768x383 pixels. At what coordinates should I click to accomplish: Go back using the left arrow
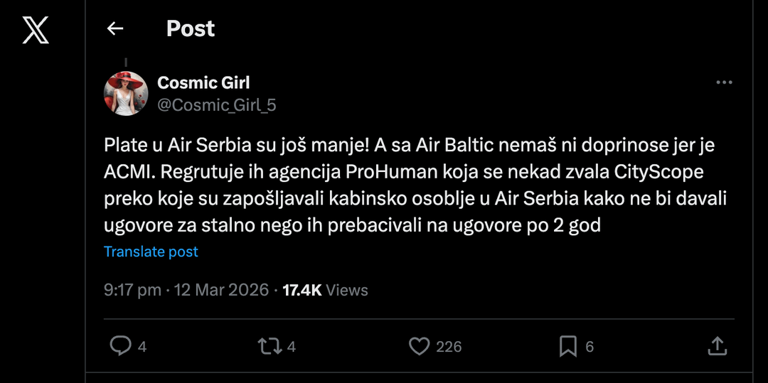pyautogui.click(x=115, y=28)
